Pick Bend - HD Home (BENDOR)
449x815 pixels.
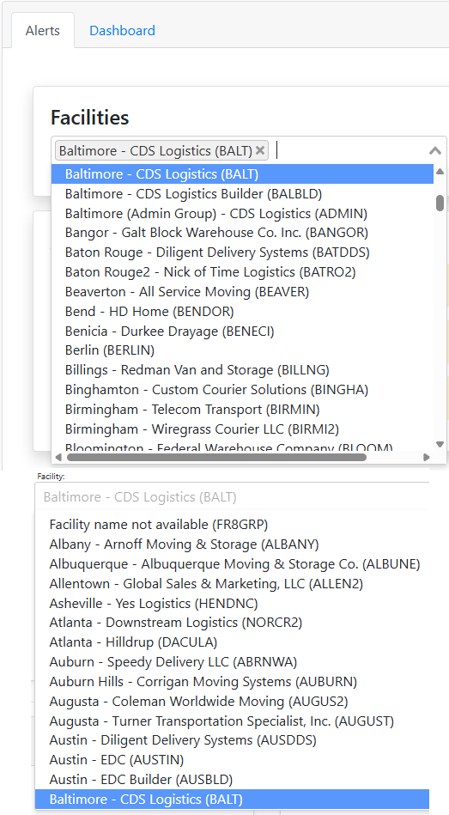[x=242, y=312]
